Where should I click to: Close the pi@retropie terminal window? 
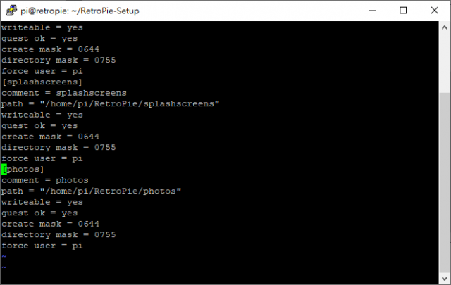[434, 11]
